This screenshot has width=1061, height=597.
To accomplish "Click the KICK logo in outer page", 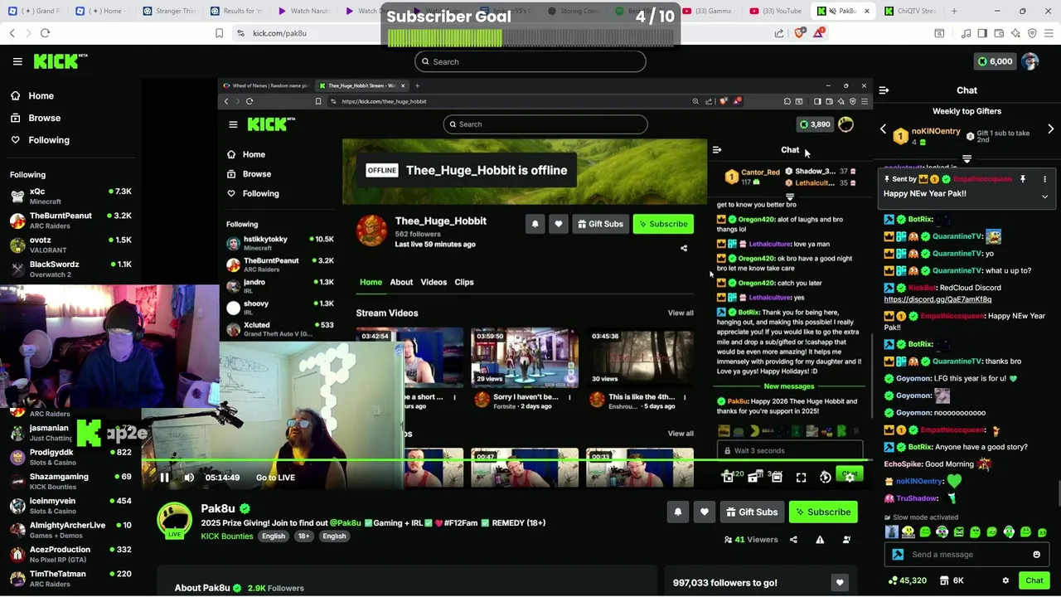I will click(x=61, y=61).
